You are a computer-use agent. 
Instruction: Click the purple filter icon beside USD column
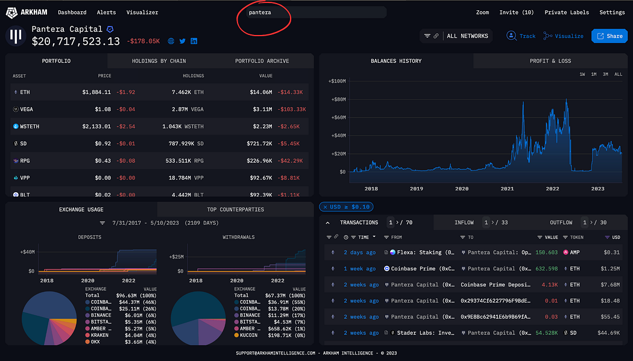(x=607, y=237)
